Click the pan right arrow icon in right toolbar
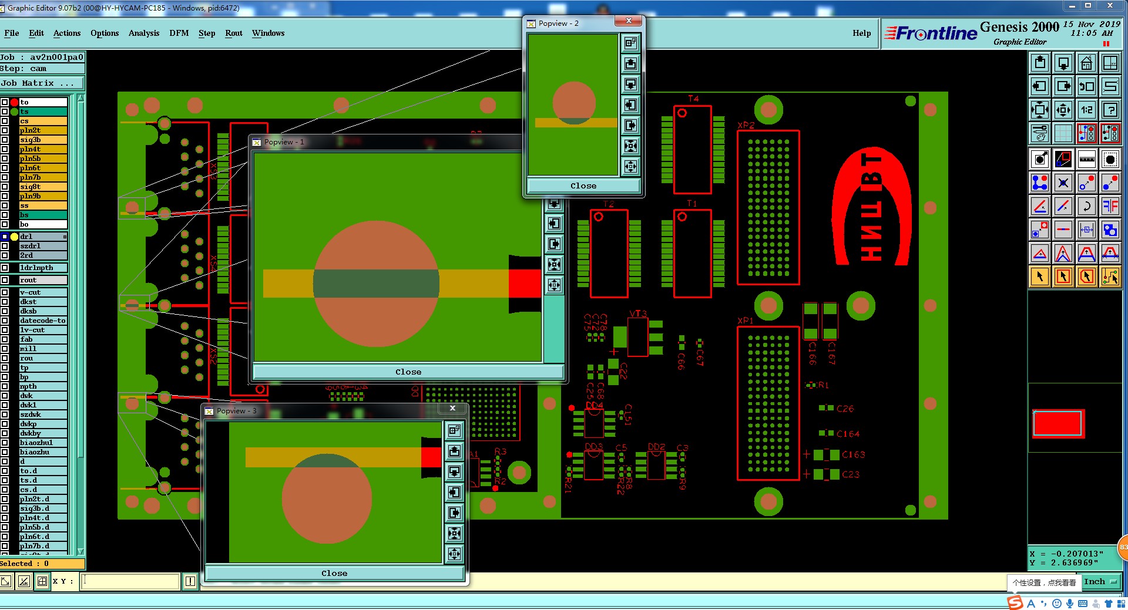The image size is (1128, 610). pos(1063,86)
